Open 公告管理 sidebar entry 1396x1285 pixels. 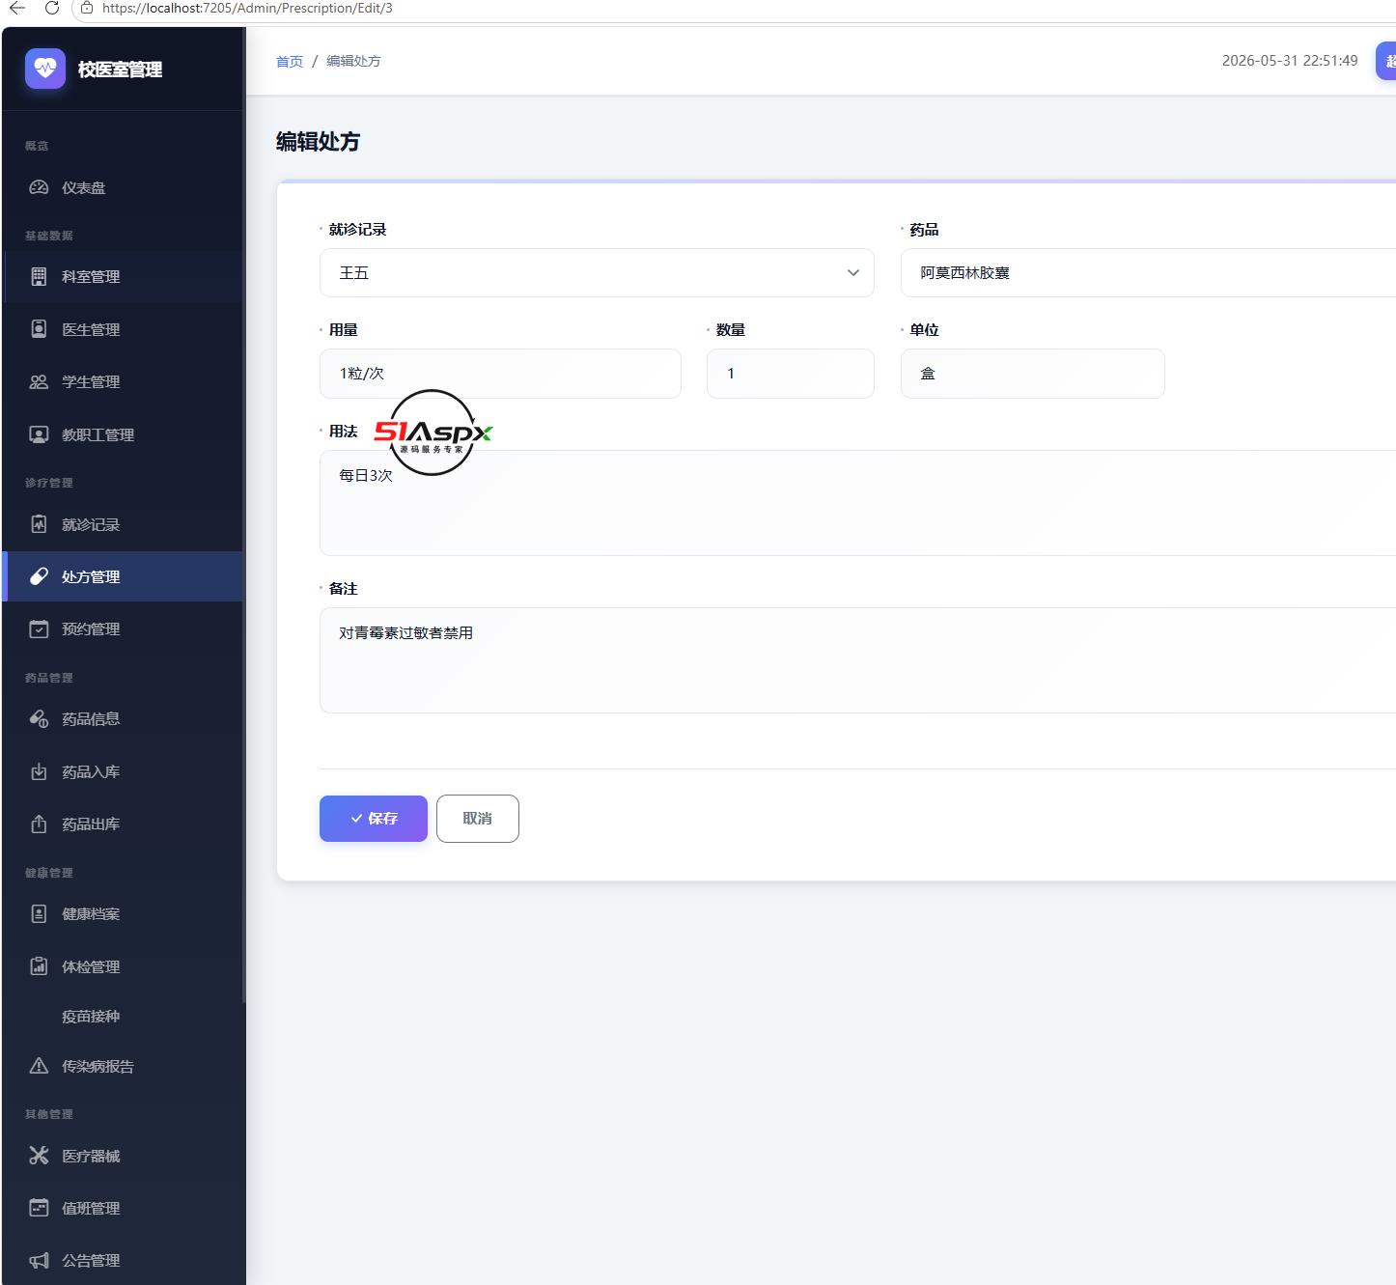(x=124, y=1260)
